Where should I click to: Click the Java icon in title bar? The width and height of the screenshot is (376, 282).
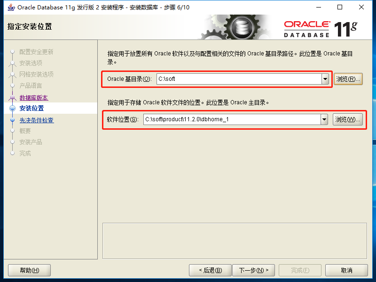click(11, 8)
